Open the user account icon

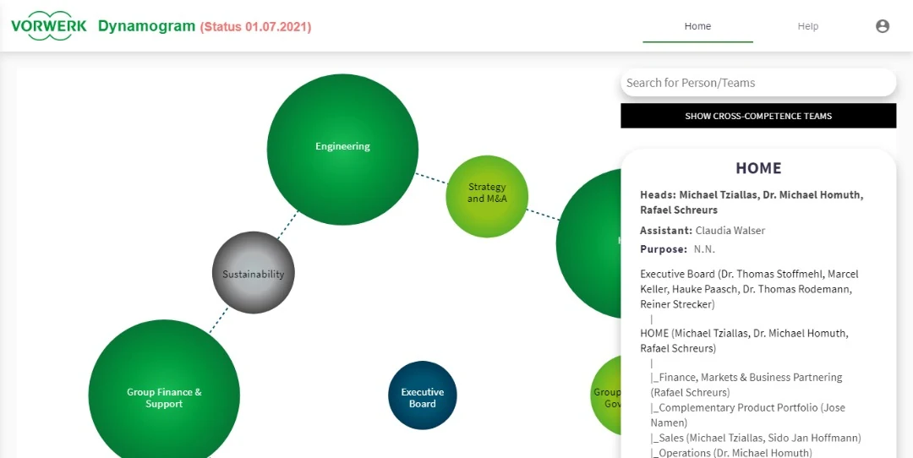(x=882, y=26)
